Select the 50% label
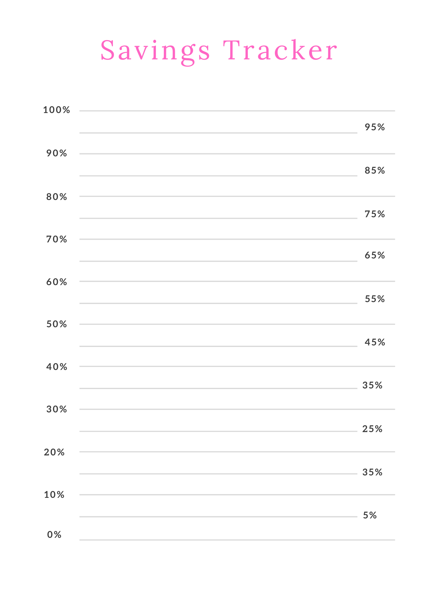This screenshot has width=429, height=606. pos(56,324)
